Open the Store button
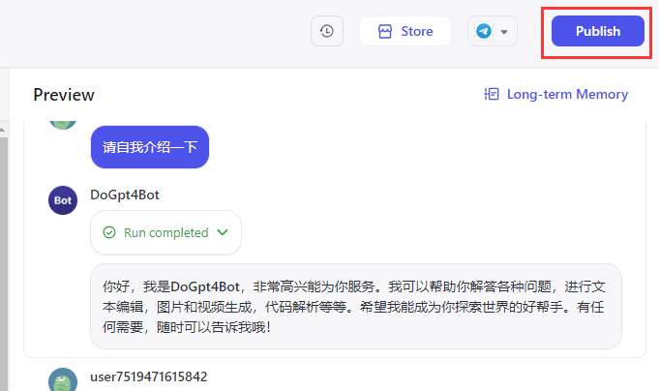The height and width of the screenshot is (391, 659). [405, 31]
